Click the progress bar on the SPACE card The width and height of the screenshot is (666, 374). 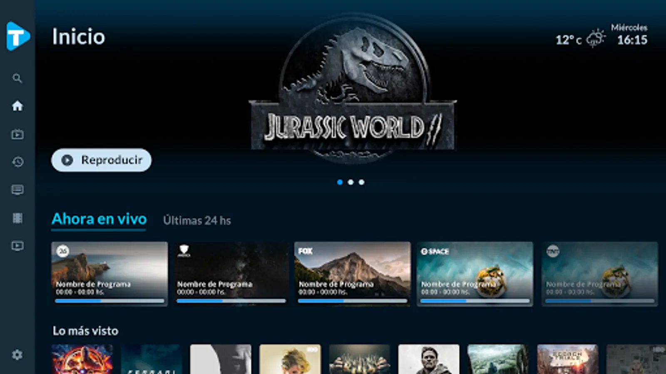pos(475,301)
